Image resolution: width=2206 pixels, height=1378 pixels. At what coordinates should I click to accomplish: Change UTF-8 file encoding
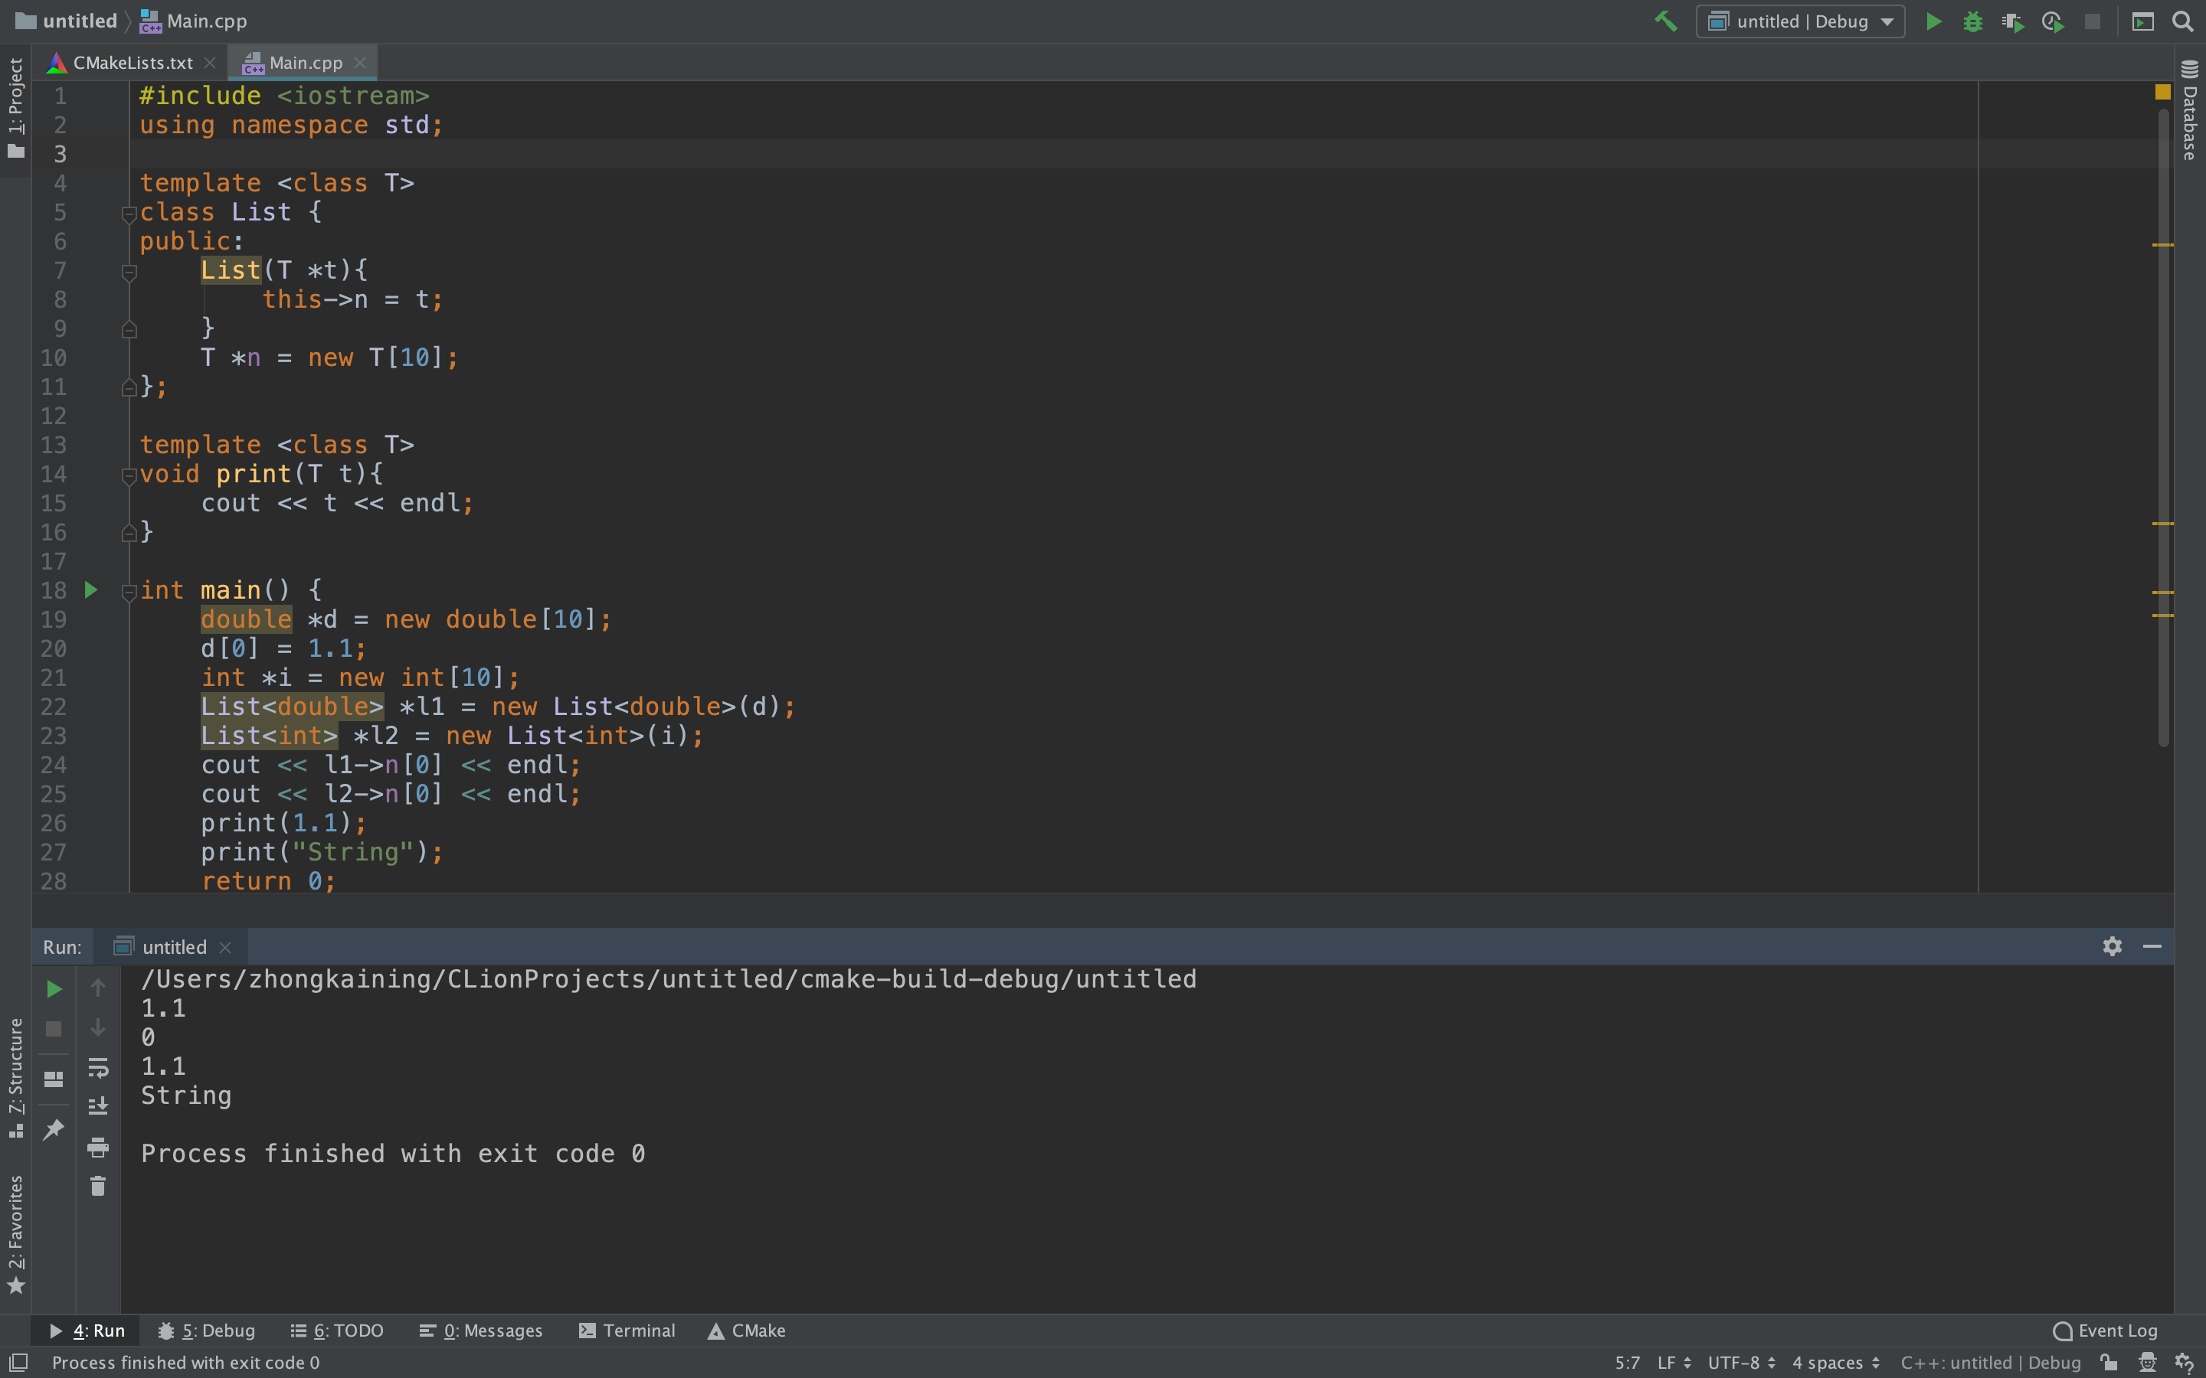point(1741,1363)
